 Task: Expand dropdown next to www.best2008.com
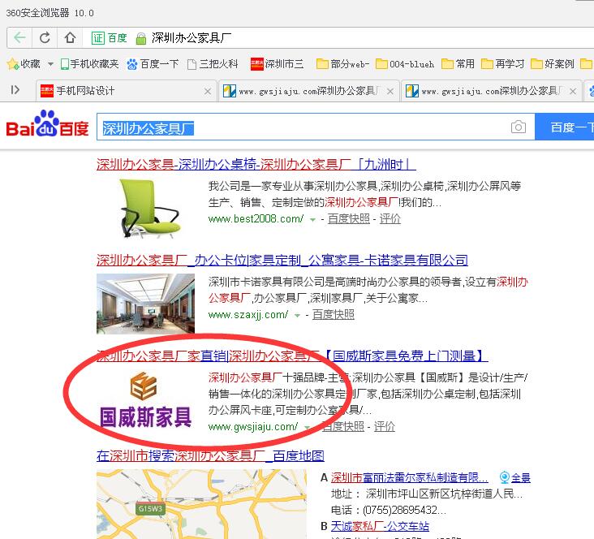312,219
